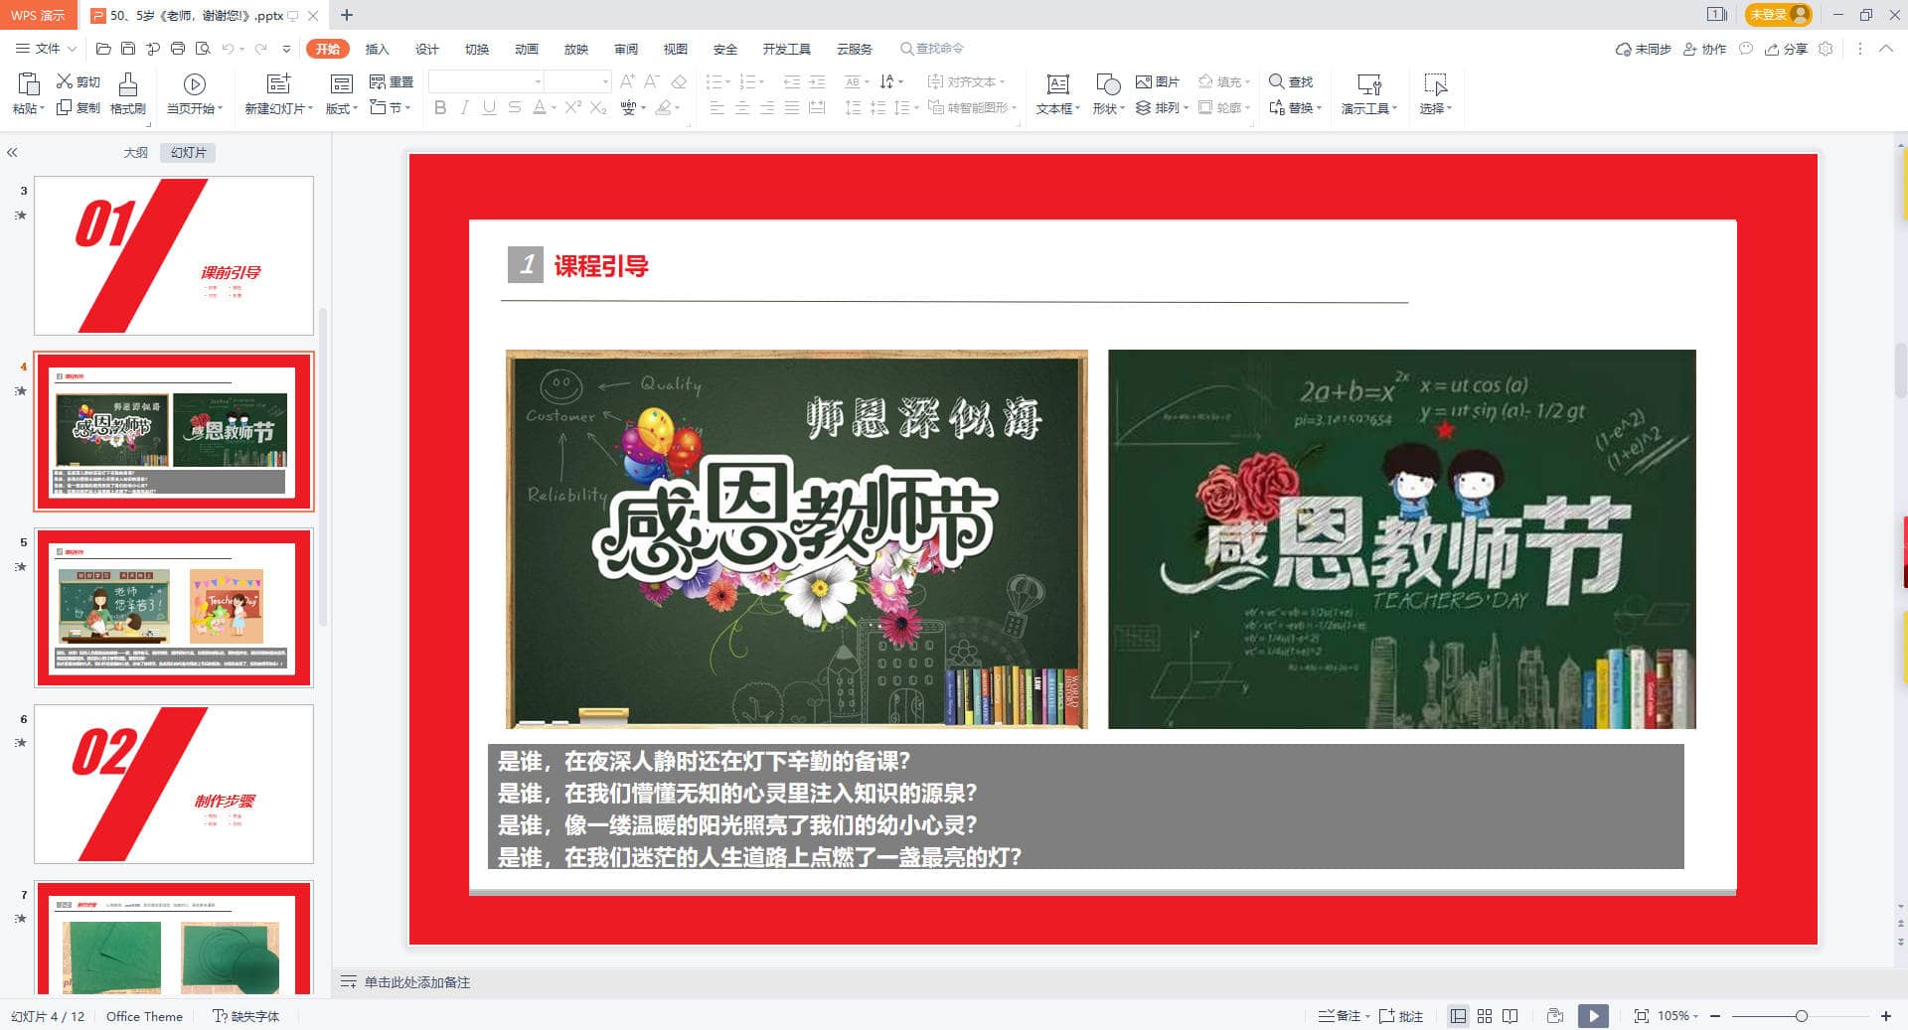This screenshot has width=1908, height=1030.
Task: Toggle strikethrough formatting
Action: 514,107
